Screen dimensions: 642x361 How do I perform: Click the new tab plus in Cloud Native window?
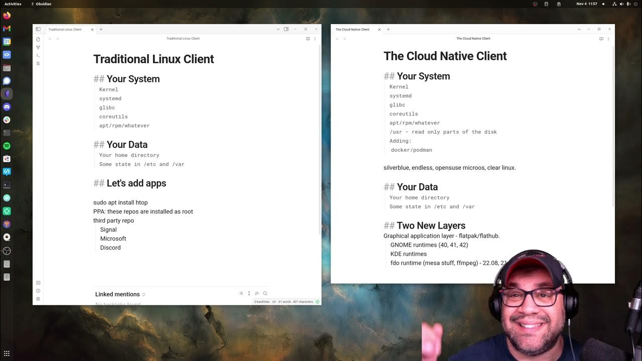coord(388,30)
